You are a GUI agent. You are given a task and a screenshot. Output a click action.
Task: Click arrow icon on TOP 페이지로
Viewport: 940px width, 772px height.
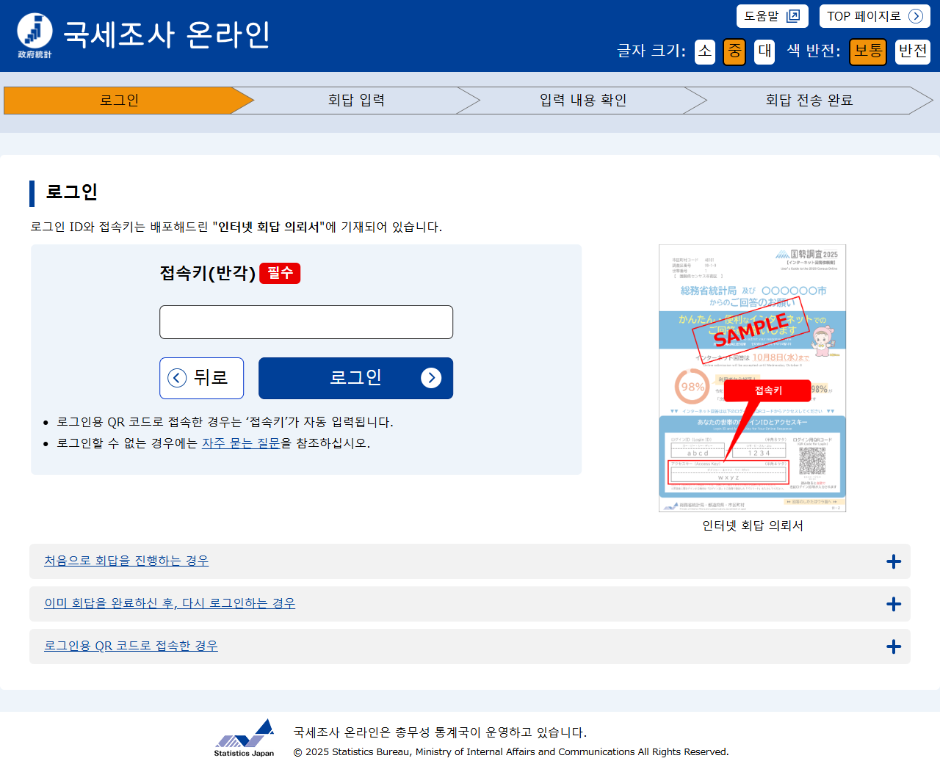tap(915, 16)
